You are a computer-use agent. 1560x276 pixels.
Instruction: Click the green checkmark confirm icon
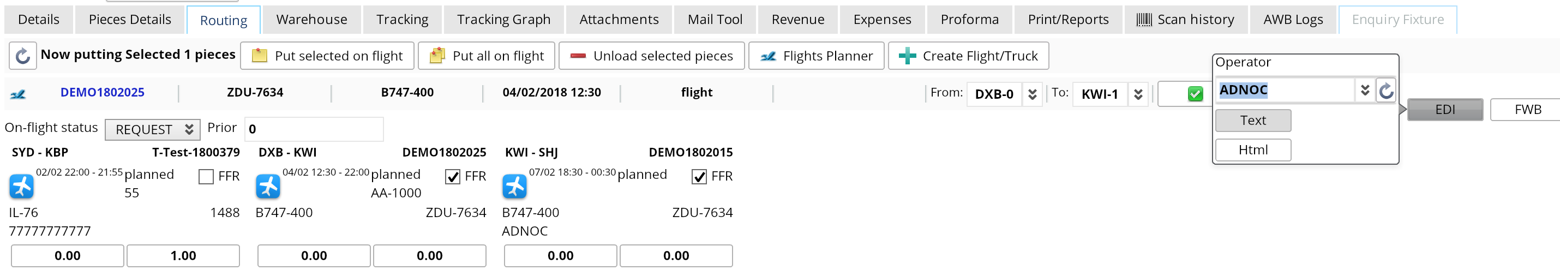[x=1195, y=94]
